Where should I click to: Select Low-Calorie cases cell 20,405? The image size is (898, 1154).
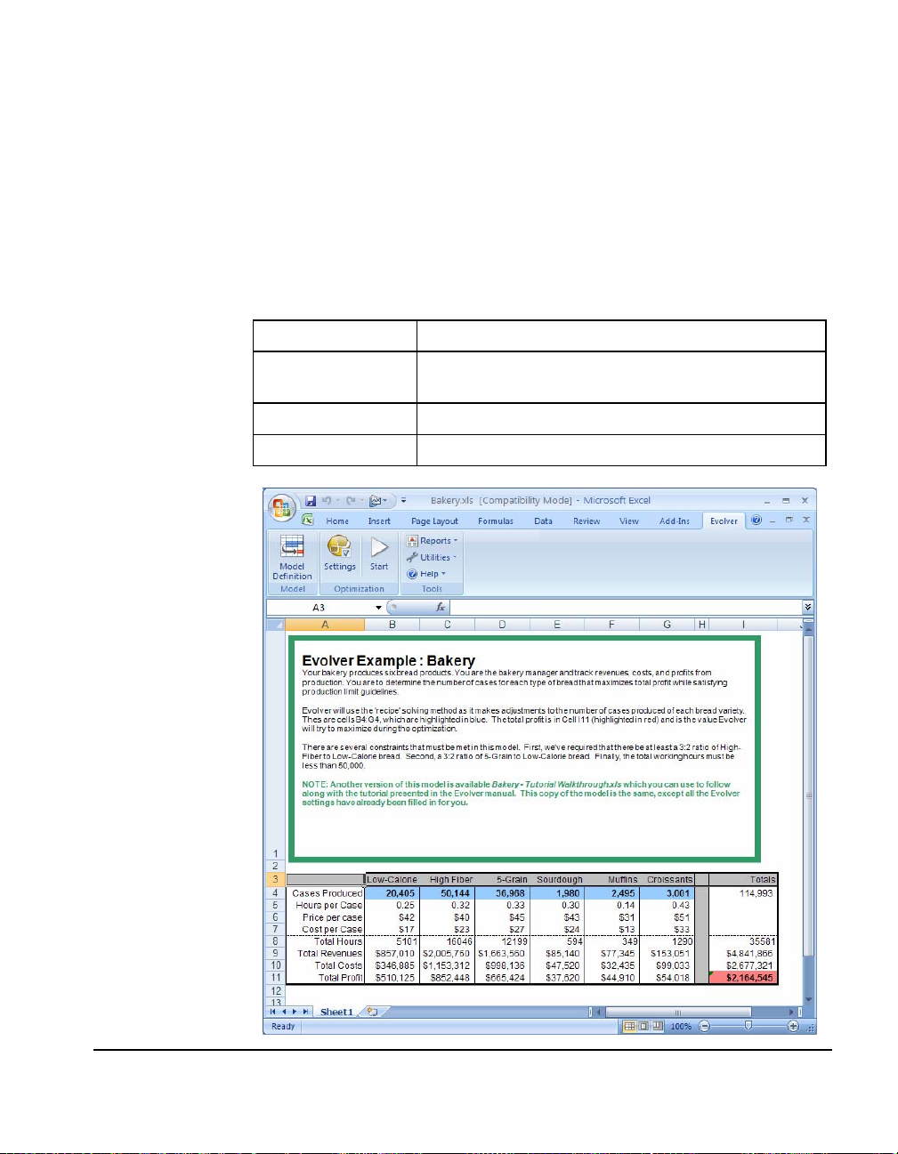pos(392,893)
